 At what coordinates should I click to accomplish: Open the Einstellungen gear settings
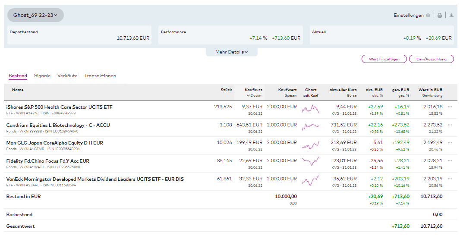click(x=428, y=15)
